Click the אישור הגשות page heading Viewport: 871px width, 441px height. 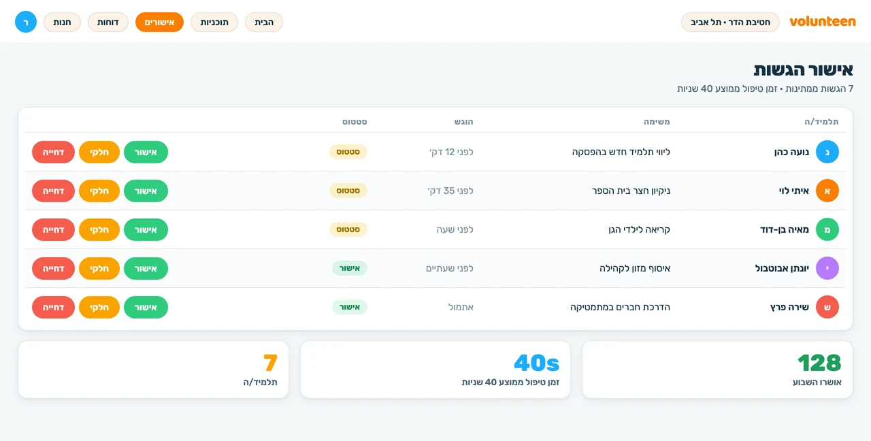pyautogui.click(x=804, y=69)
